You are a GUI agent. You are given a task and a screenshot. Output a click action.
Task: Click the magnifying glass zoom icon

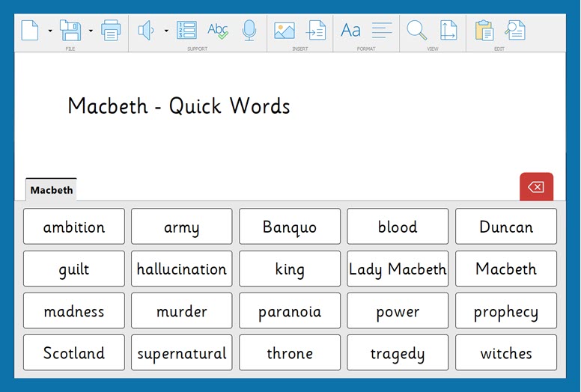tap(416, 30)
